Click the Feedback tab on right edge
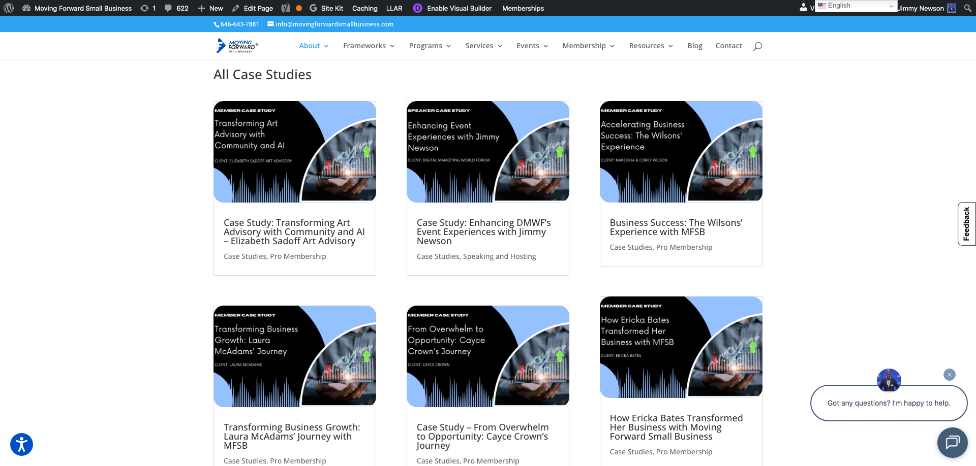976x466 pixels. coord(966,223)
